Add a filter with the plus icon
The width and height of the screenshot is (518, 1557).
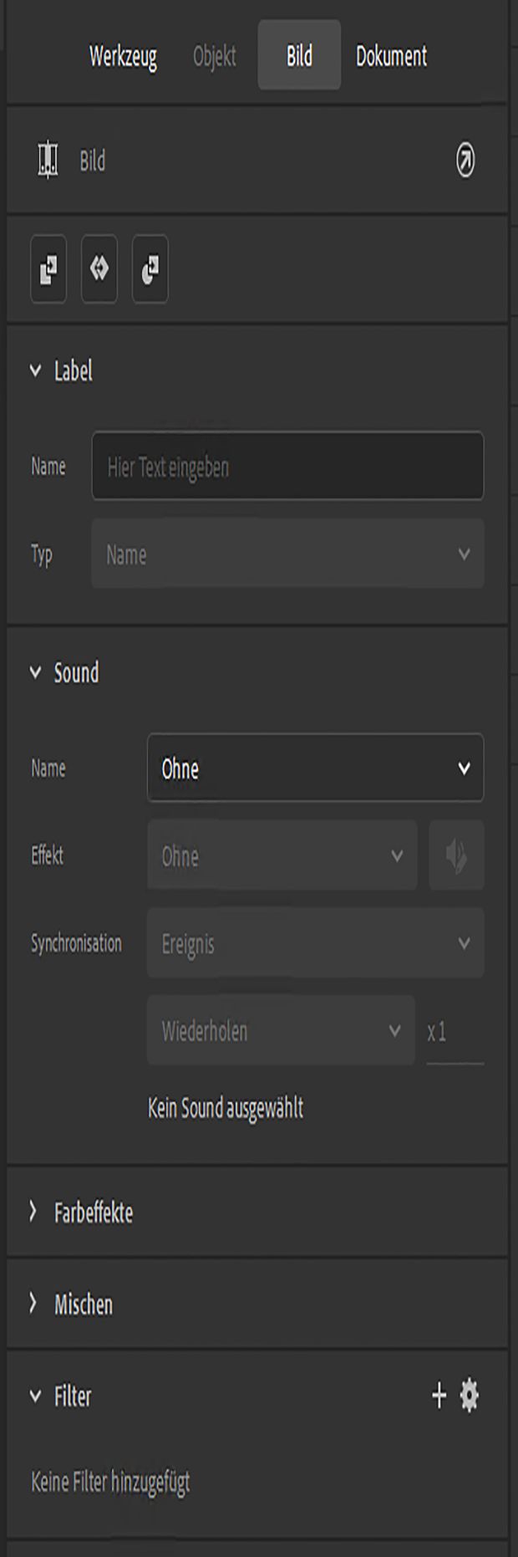(439, 1395)
